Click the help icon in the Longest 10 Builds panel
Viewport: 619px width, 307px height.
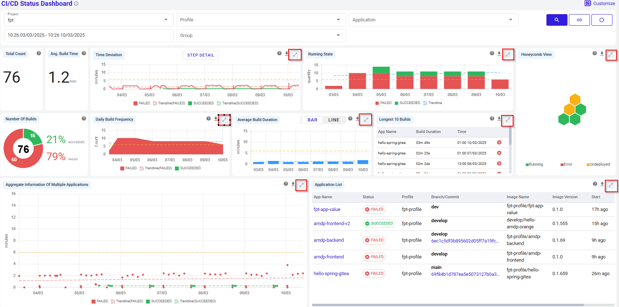click(x=492, y=119)
